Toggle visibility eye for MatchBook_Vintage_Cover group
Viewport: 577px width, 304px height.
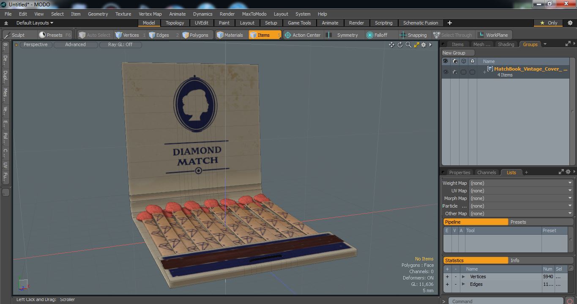tap(446, 72)
